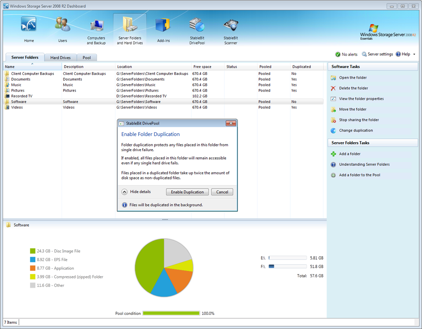The height and width of the screenshot is (329, 422).
Task: Open Understanding Server Folders link
Action: (x=364, y=164)
